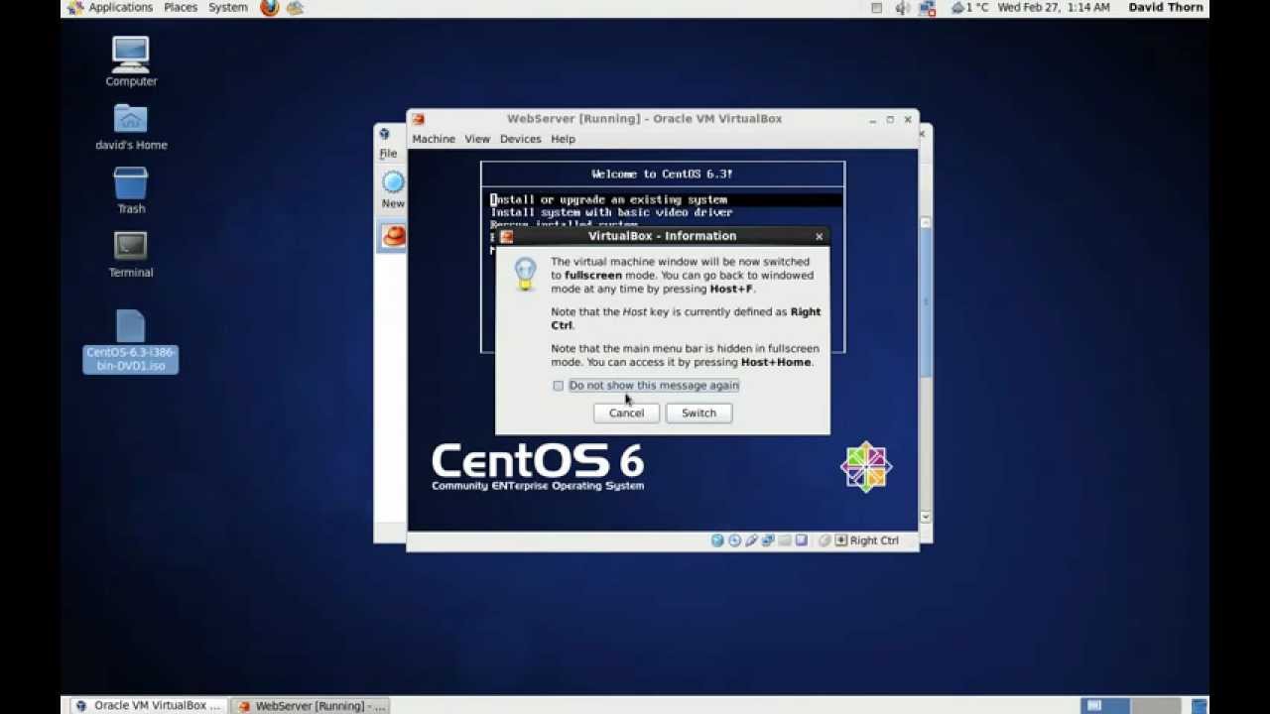
Task: Click the Switch button to go fullscreen
Action: tap(698, 414)
